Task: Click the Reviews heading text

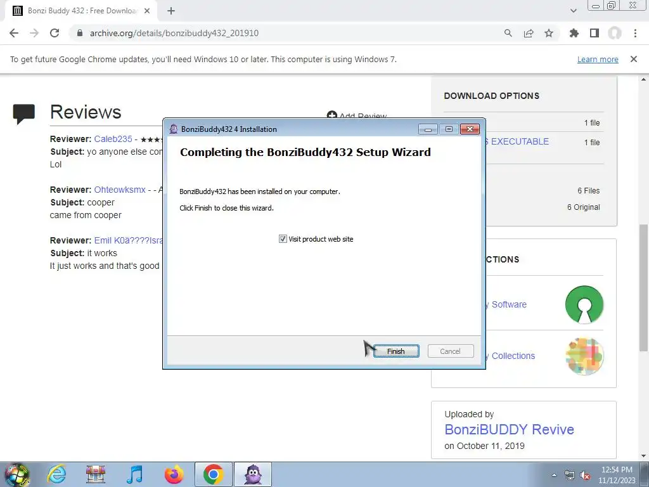Action: (86, 112)
